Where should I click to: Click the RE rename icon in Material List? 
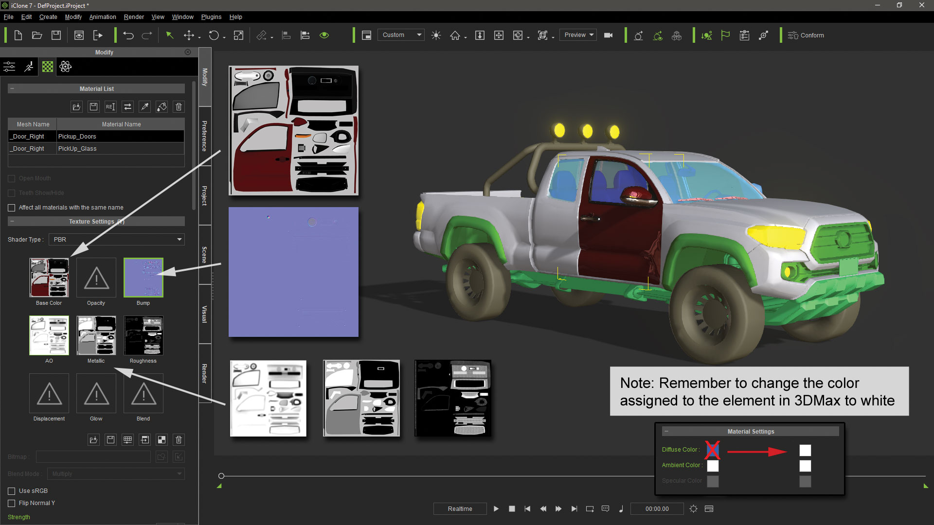[x=110, y=106]
